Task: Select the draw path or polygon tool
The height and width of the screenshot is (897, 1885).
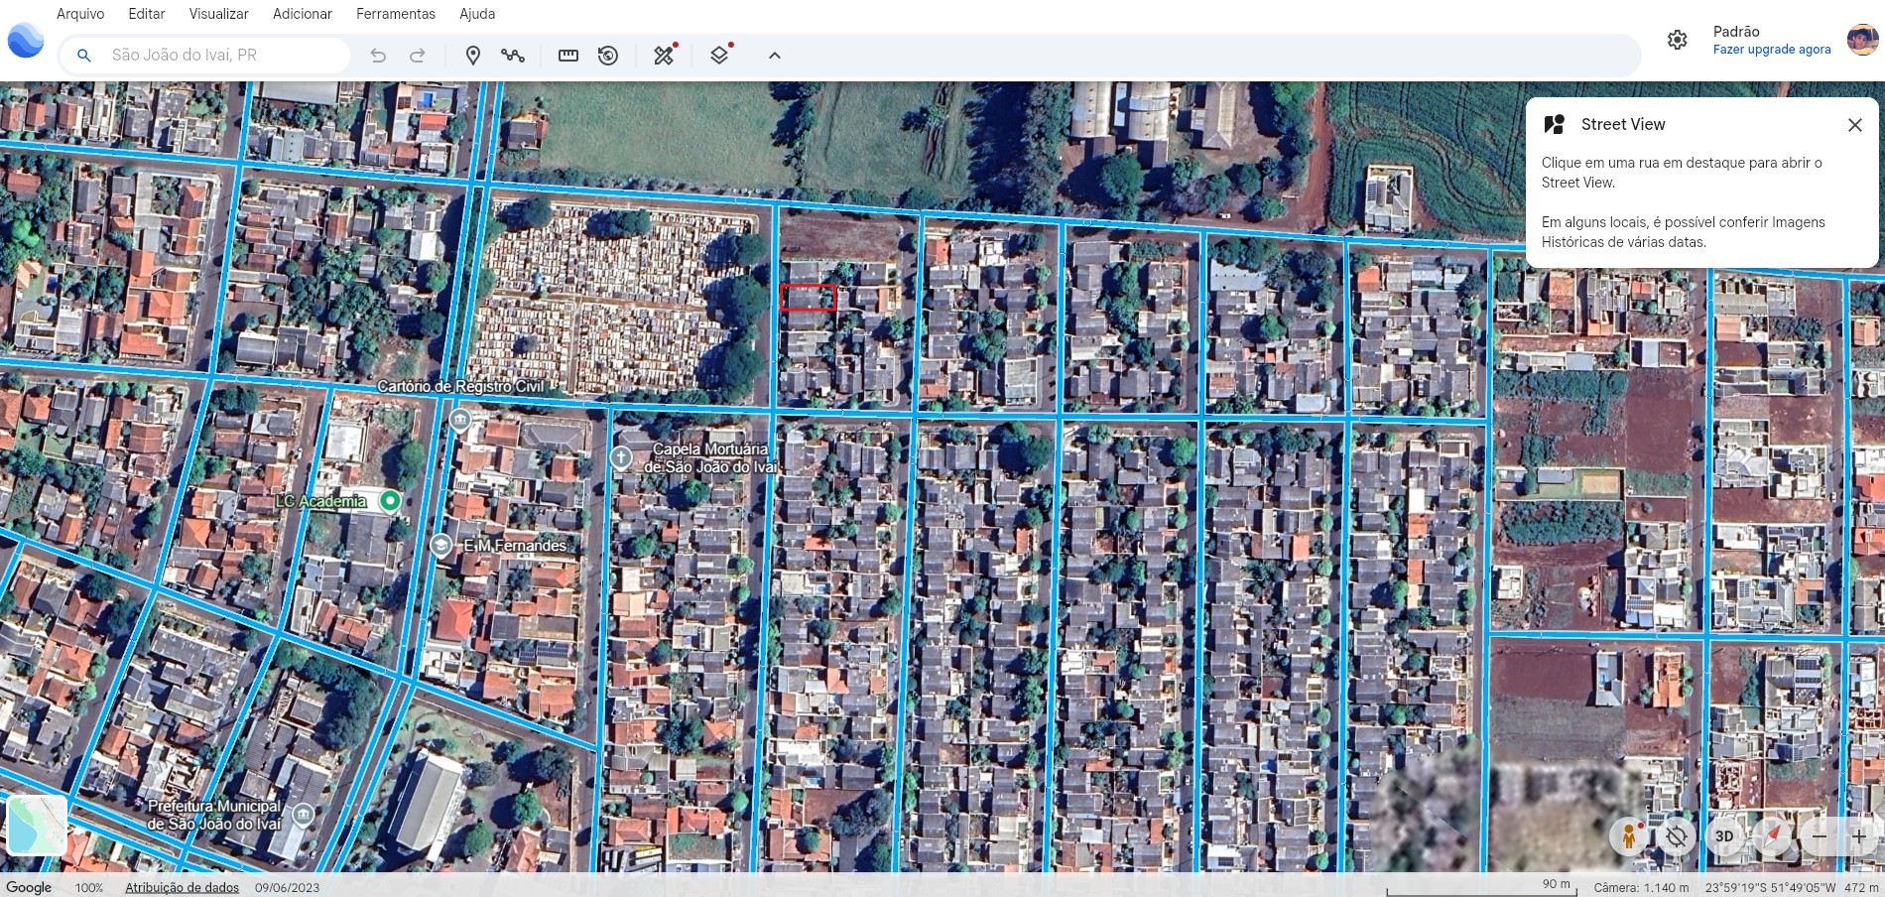Action: [x=513, y=56]
